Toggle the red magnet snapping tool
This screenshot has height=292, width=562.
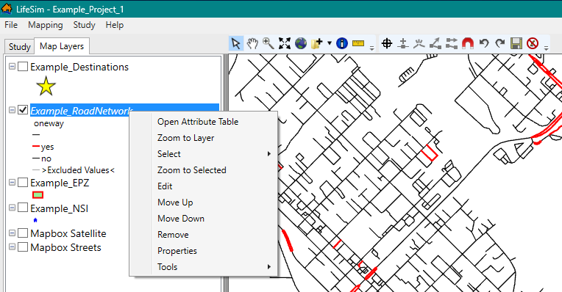click(x=468, y=43)
